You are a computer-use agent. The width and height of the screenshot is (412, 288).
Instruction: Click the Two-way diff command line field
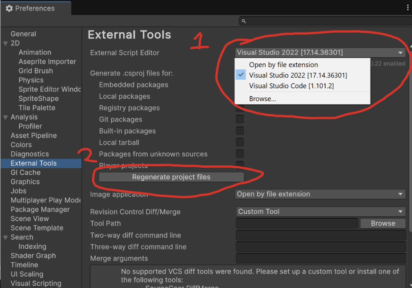pyautogui.click(x=320, y=235)
